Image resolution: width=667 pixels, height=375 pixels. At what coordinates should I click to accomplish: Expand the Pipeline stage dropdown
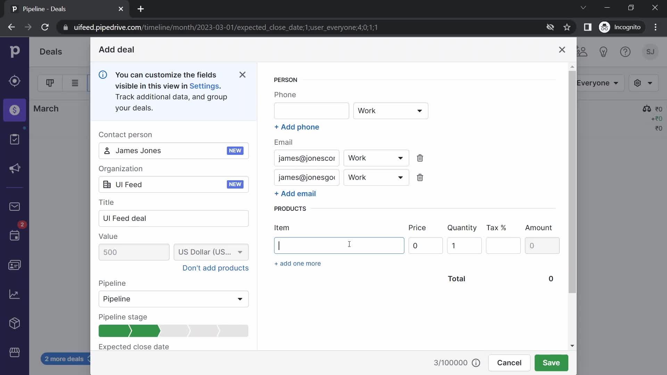pos(174,331)
